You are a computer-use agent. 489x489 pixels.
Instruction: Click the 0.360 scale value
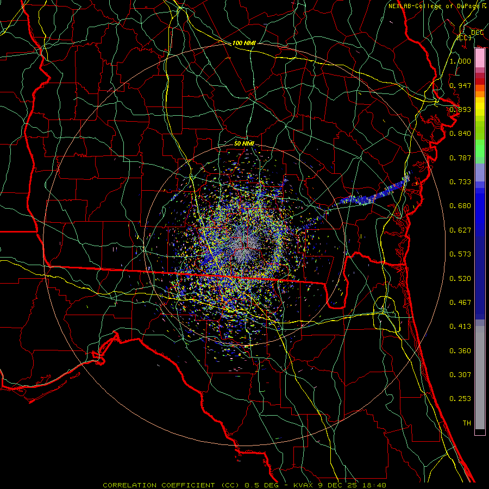460,351
